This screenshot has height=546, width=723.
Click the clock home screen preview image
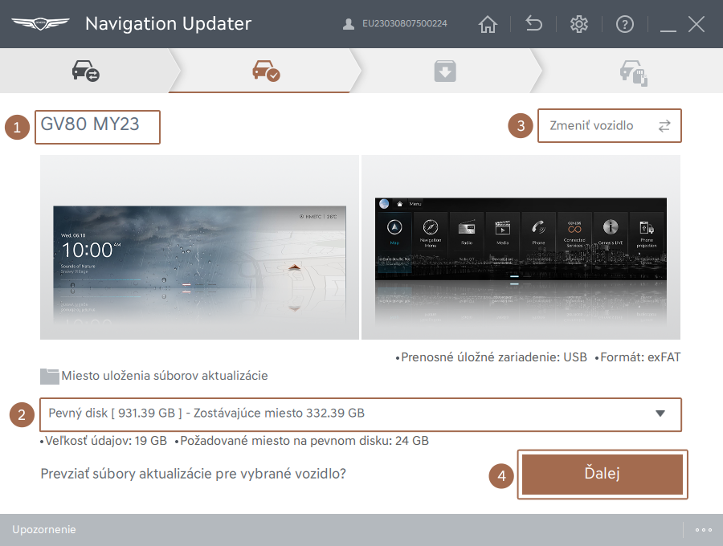pos(199,247)
